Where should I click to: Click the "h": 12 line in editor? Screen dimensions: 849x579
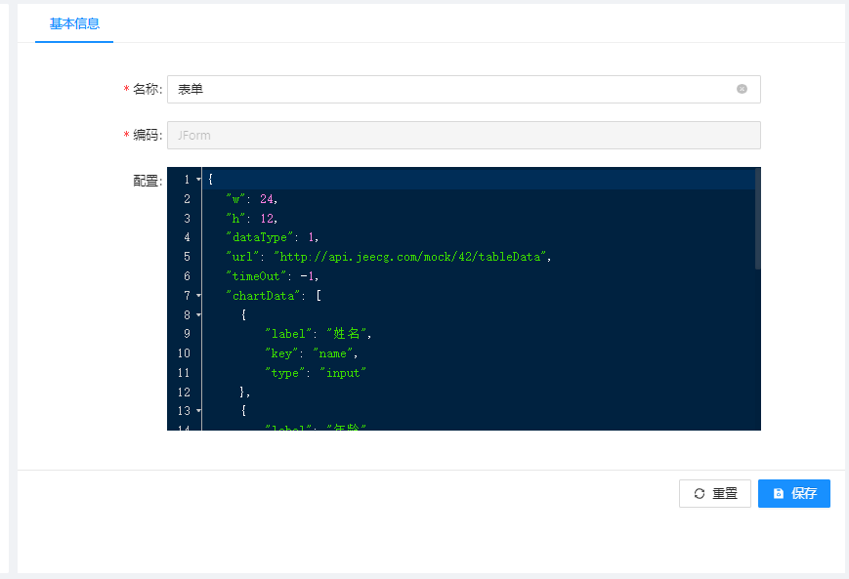tap(252, 219)
